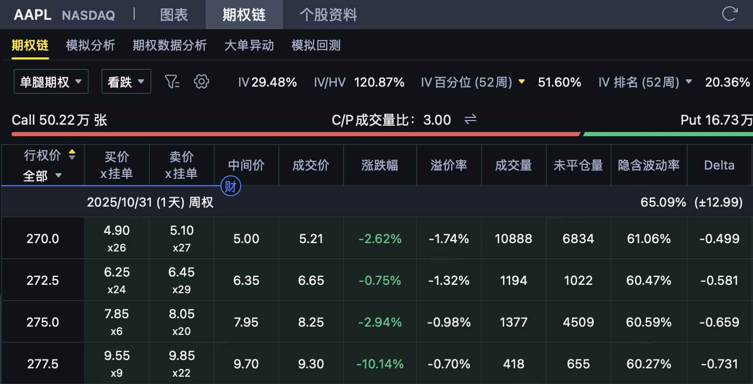The width and height of the screenshot is (753, 384).
Task: Switch to the 图表 tab
Action: [x=174, y=15]
